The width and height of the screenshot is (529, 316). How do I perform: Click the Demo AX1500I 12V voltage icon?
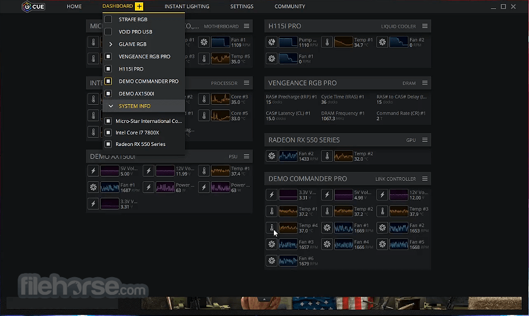click(x=148, y=171)
